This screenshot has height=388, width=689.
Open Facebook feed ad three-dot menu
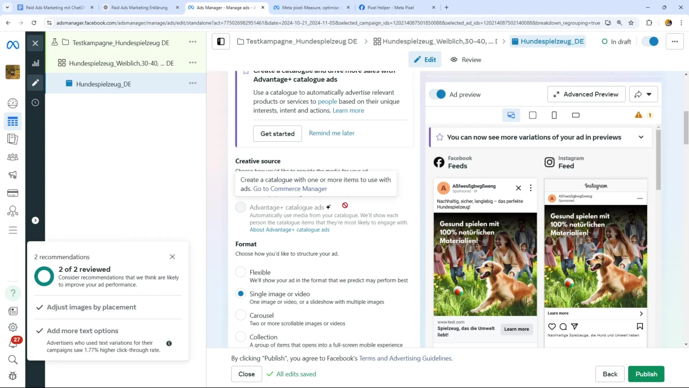click(x=531, y=188)
